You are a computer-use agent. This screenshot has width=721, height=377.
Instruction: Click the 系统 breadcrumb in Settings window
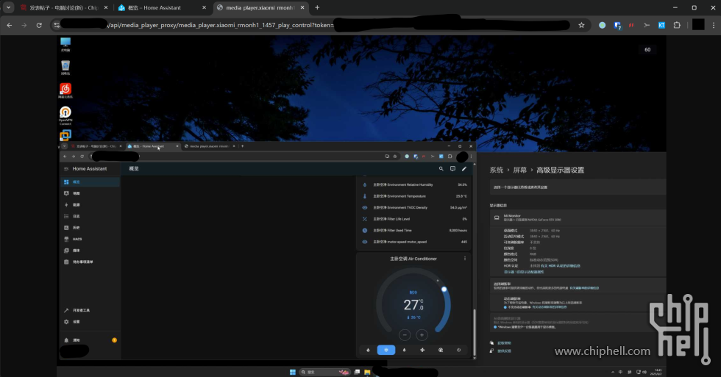(x=496, y=170)
